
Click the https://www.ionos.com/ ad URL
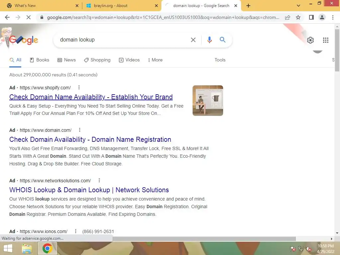pyautogui.click(x=43, y=231)
